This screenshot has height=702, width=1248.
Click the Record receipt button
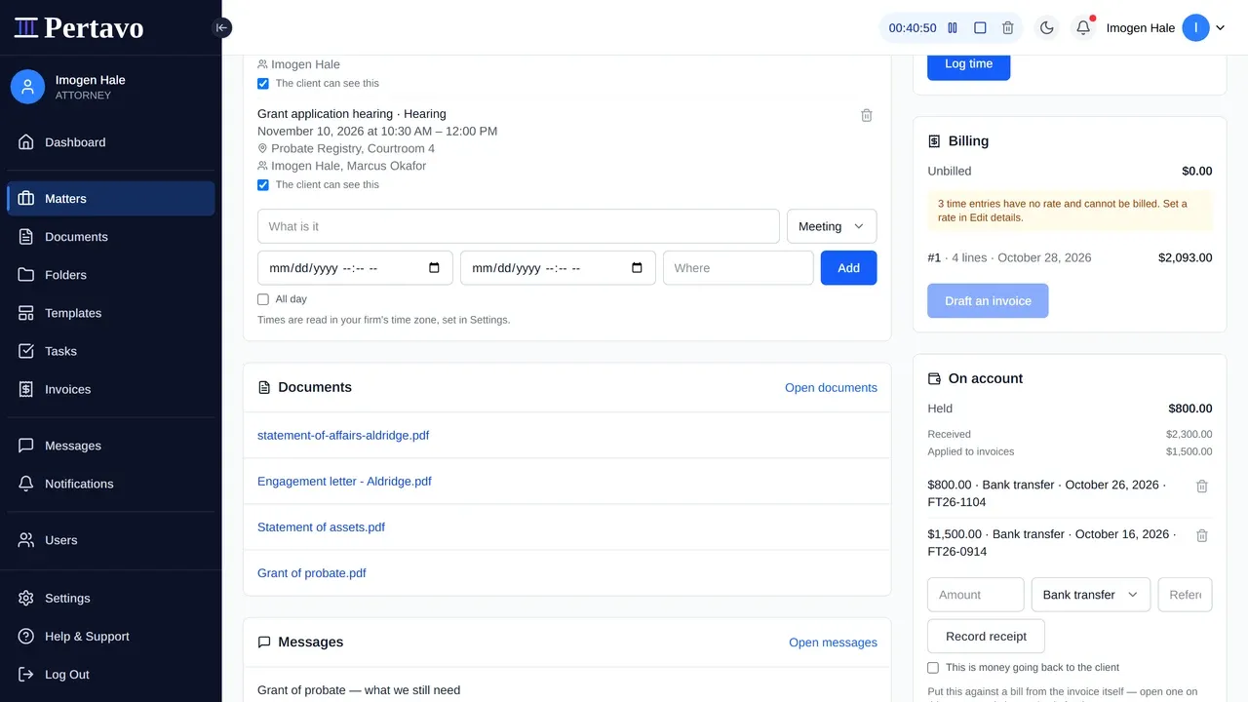[x=986, y=637]
